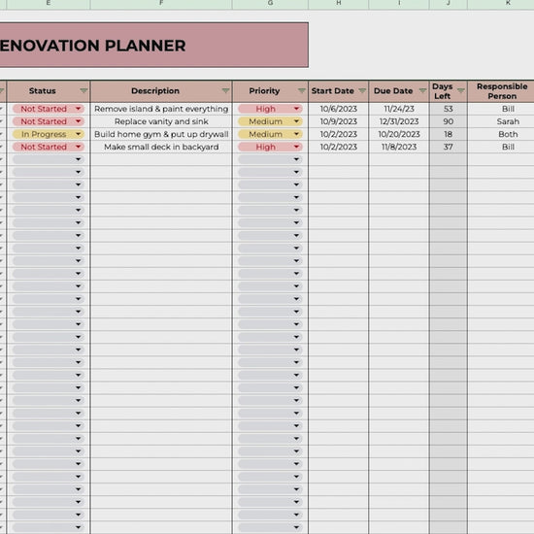Select the Remove island & paint everything cell
The height and width of the screenshot is (534, 534).
tap(161, 109)
